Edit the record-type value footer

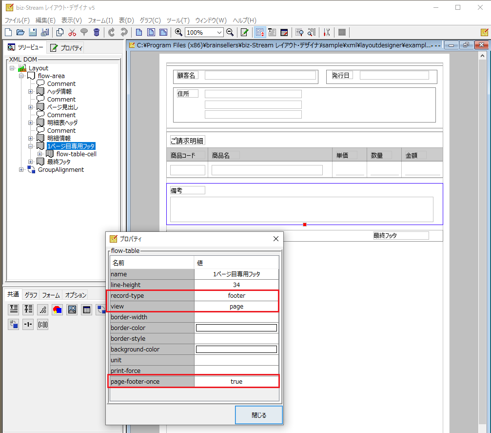point(236,296)
